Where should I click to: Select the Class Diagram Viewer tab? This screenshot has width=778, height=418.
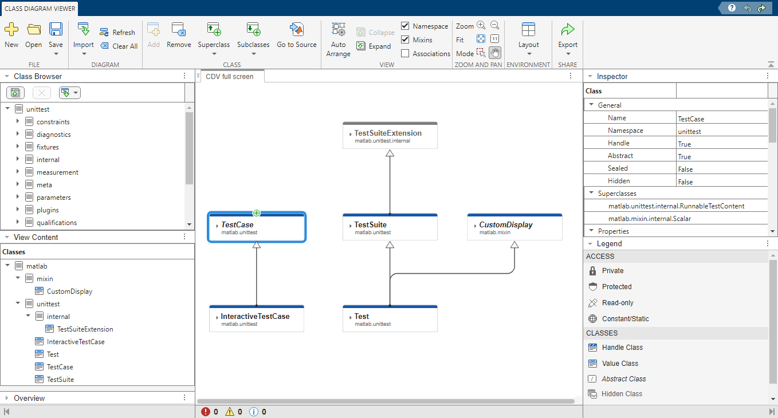[x=40, y=9]
